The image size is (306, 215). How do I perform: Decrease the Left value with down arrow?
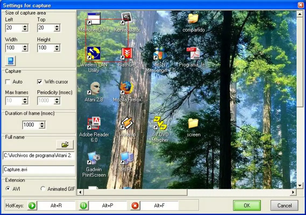(25, 30)
